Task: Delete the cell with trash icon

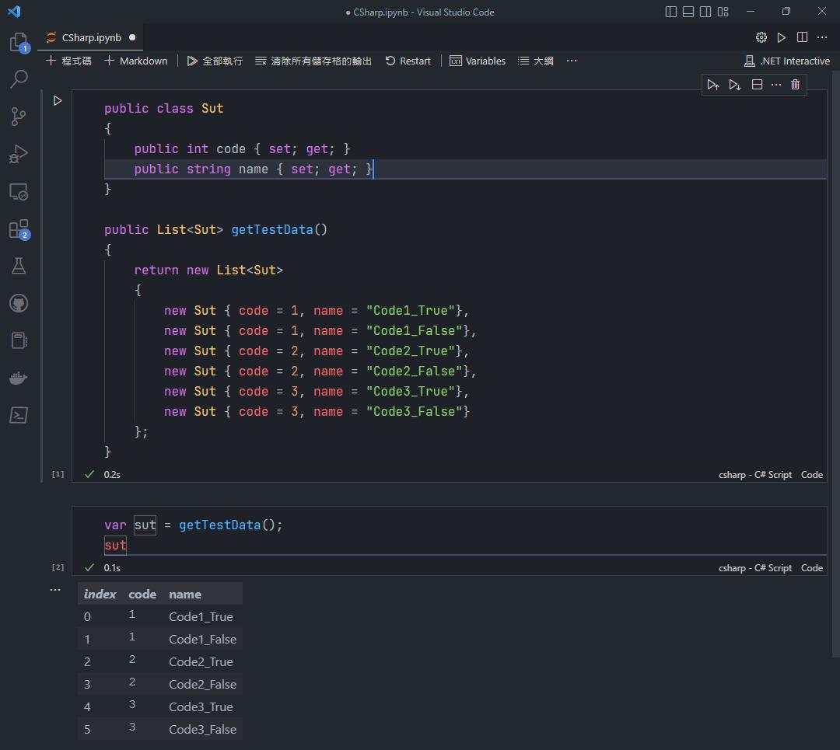Action: pos(795,85)
